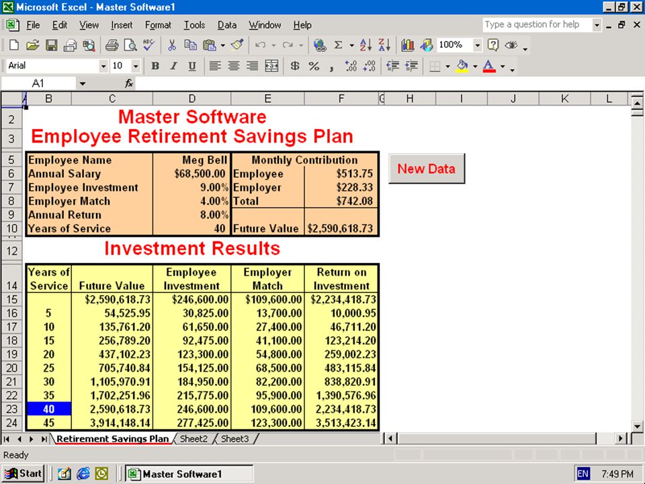This screenshot has height=484, width=645.
Task: Click the Insert Function fx button
Action: tap(129, 83)
